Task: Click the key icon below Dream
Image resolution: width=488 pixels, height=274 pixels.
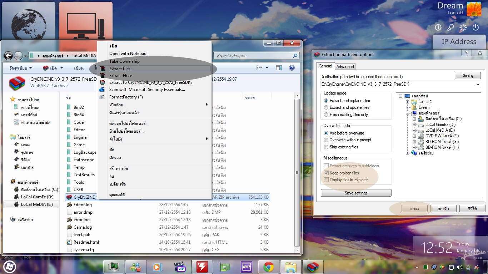Action: point(450,27)
